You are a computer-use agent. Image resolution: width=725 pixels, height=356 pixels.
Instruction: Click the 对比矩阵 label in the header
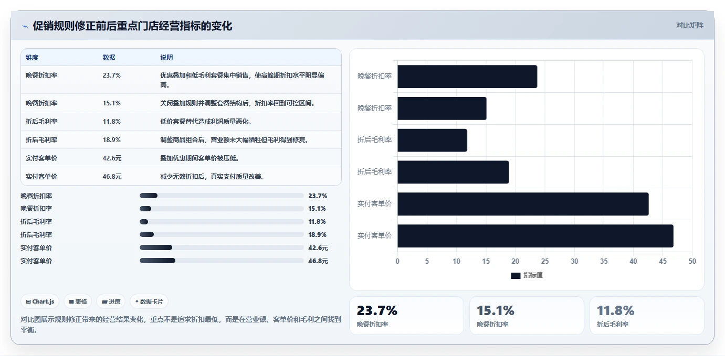pyautogui.click(x=689, y=25)
